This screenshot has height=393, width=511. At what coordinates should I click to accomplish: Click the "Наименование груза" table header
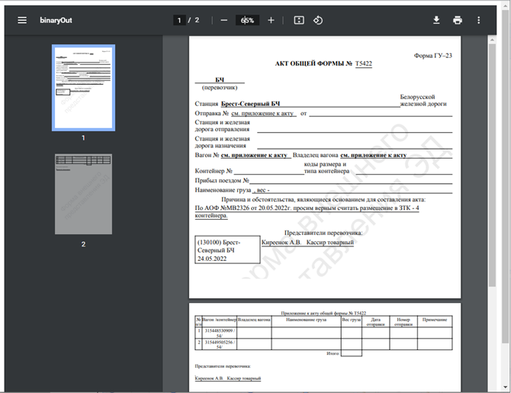[x=306, y=320]
